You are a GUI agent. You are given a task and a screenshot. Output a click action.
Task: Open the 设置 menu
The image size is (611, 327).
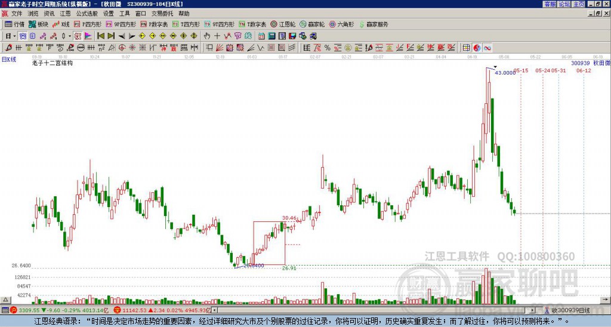tap(109, 14)
